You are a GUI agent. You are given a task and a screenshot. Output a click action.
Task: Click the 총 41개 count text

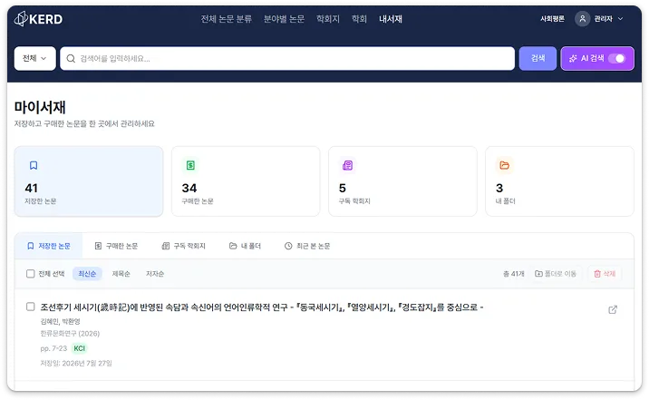click(514, 274)
